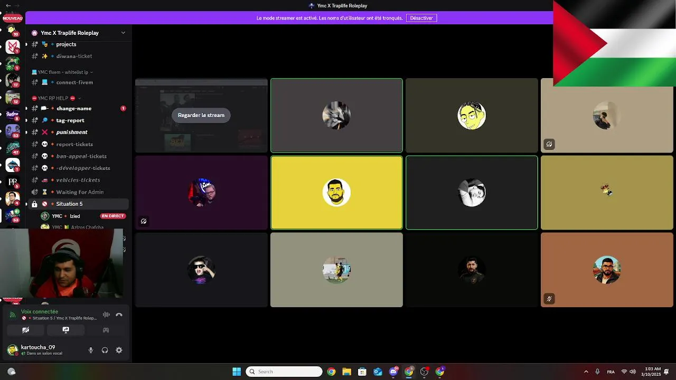Open the 9atra server icon
The image size is (676, 380).
click(x=13, y=114)
